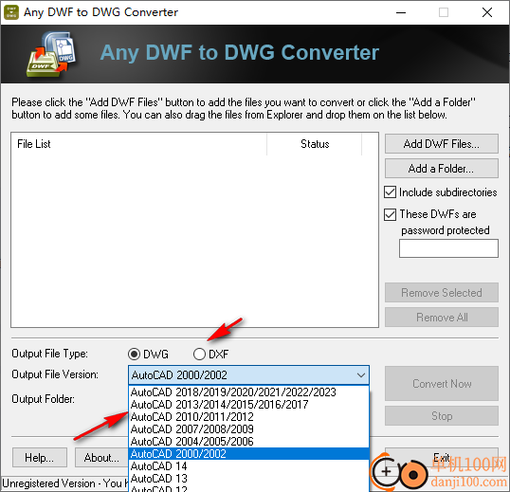Viewport: 510px width, 492px height.
Task: Select the highlighted AutoCAD 2000/2002 list entry
Action: click(248, 454)
